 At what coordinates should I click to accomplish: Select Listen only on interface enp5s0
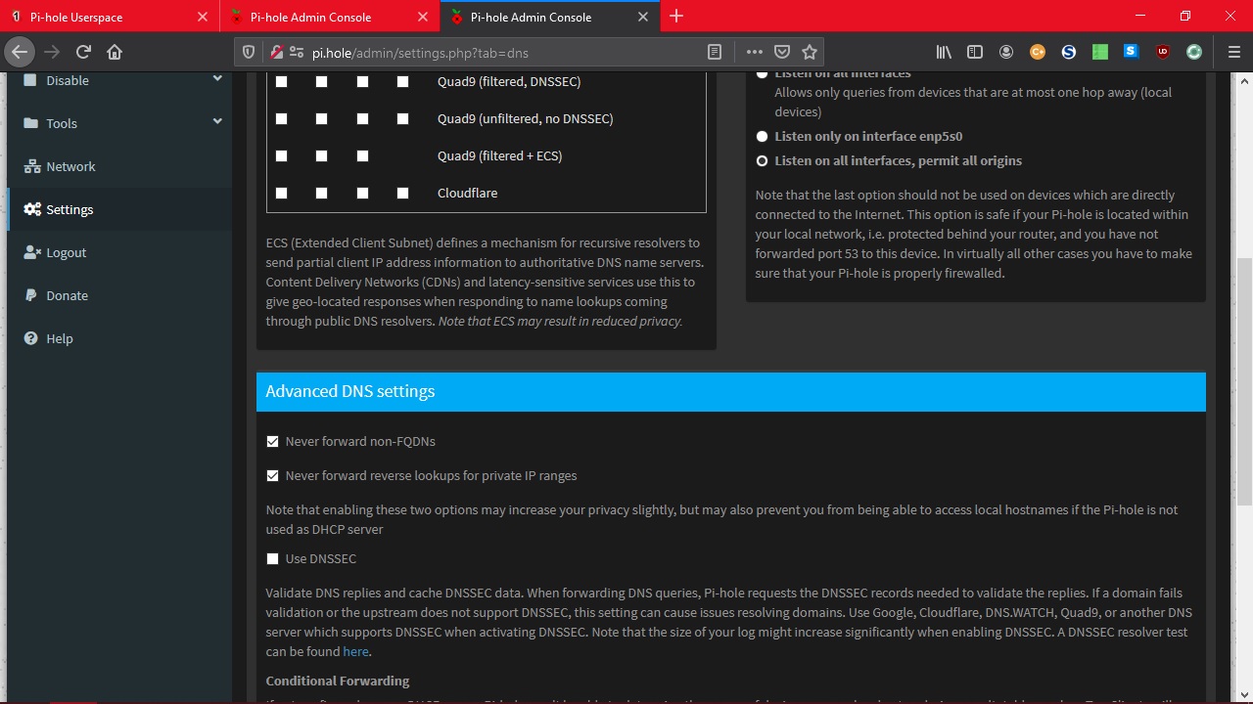coord(762,137)
